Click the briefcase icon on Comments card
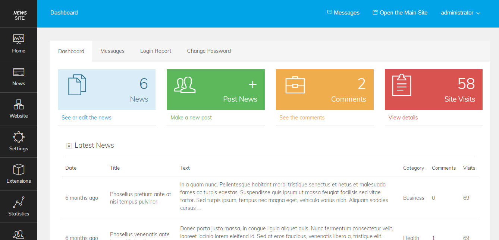 295,85
